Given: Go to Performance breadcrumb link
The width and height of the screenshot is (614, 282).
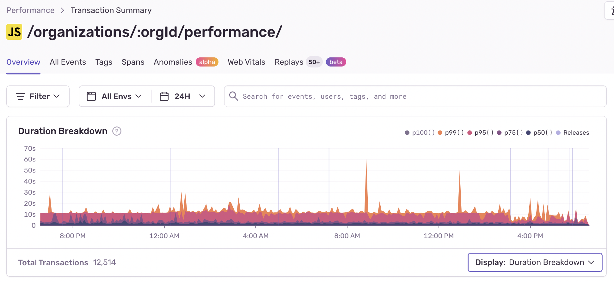Looking at the screenshot, I should 30,10.
